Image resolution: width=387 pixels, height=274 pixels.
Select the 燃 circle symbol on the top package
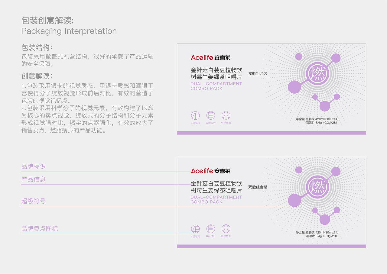coord(317,74)
